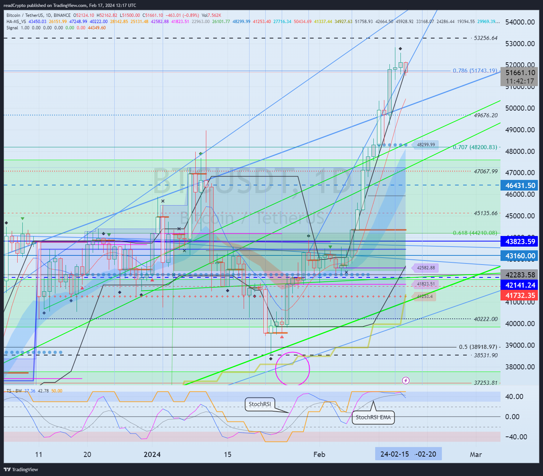Click the purple 42582.88 price tag
The image size is (543, 476).
point(425,268)
